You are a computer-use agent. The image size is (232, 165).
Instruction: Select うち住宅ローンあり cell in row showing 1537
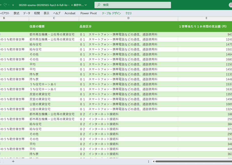click(x=54, y=84)
